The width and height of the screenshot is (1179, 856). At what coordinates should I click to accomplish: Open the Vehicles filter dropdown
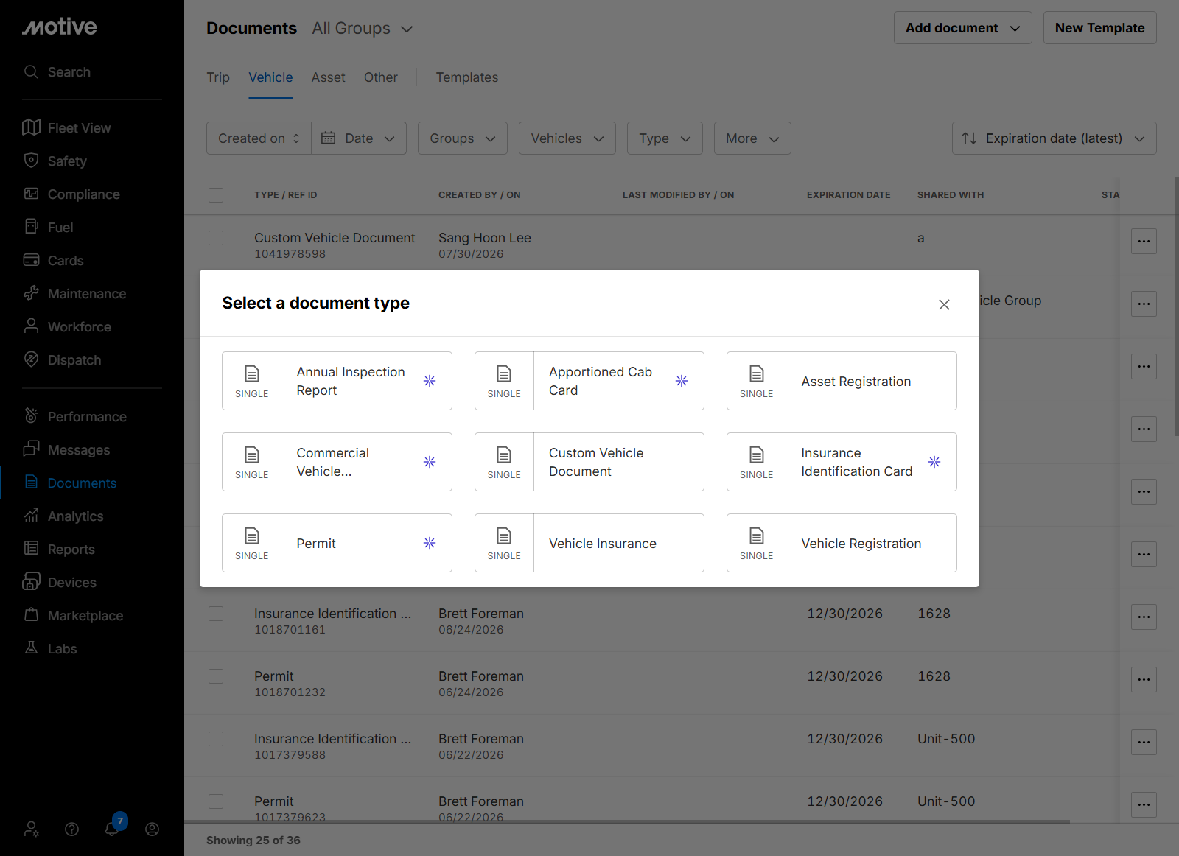[567, 138]
